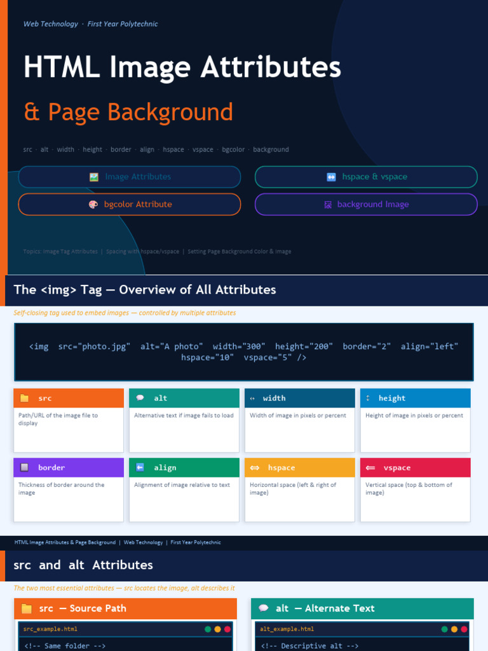This screenshot has height=651, width=488.
Task: Select the height card header
Action: 416,398
